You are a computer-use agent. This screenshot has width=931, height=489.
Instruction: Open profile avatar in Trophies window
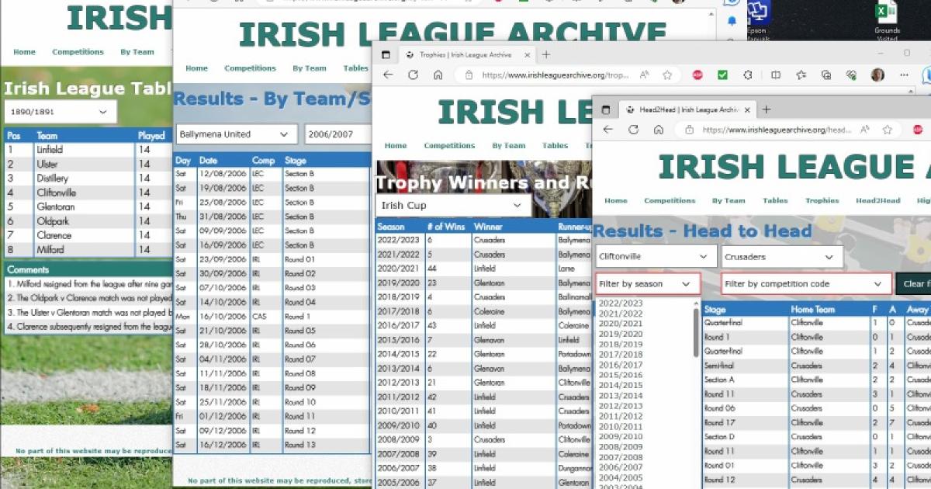(x=877, y=75)
